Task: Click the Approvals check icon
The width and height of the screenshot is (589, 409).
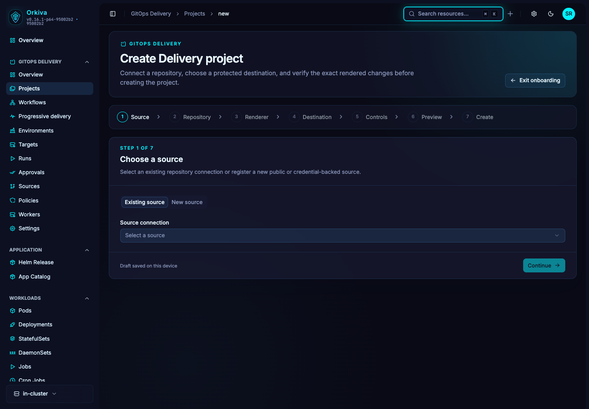Action: tap(13, 173)
